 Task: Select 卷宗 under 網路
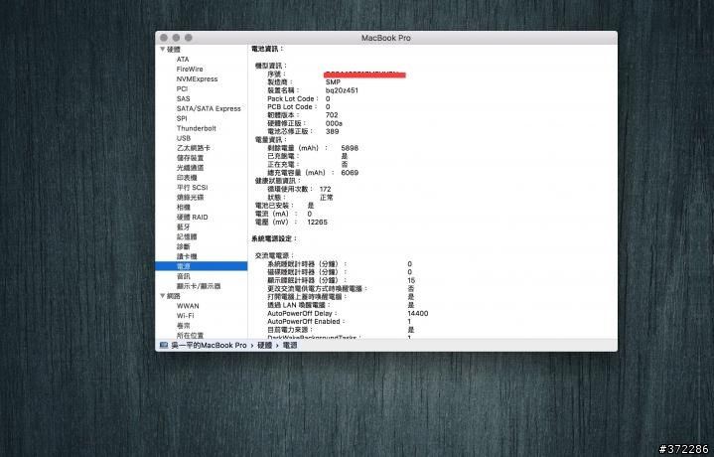point(184,326)
